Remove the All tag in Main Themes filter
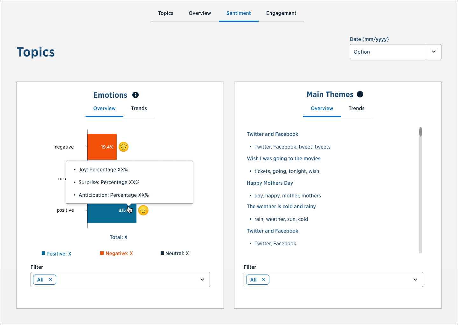The height and width of the screenshot is (325, 458). [264, 280]
